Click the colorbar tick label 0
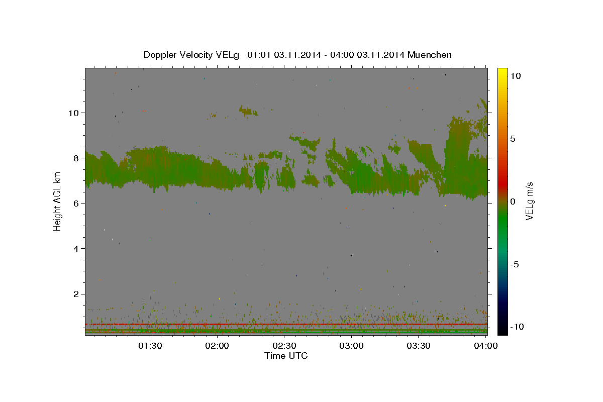Image resolution: width=603 pixels, height=402 pixels. click(x=513, y=201)
